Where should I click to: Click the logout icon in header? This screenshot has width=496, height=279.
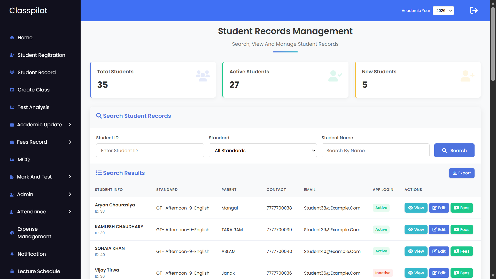[474, 10]
